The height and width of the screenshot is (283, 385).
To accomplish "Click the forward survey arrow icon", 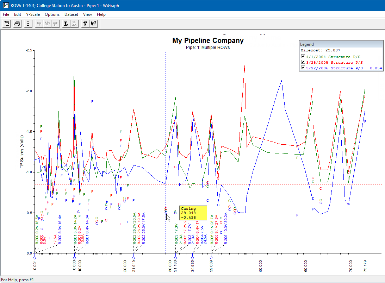I will [55, 23].
